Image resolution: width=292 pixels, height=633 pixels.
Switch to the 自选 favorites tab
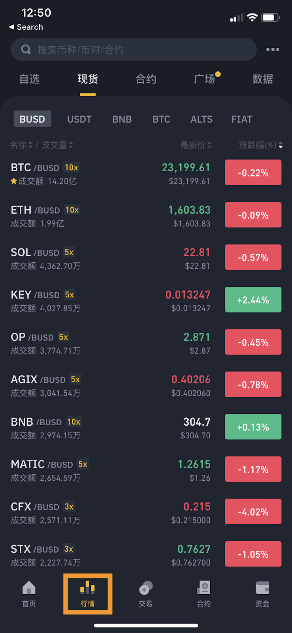tap(30, 79)
